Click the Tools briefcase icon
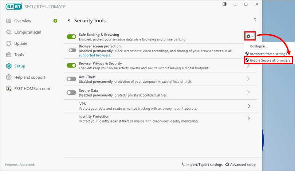Viewport: 295px width, 171px height. tap(9, 55)
